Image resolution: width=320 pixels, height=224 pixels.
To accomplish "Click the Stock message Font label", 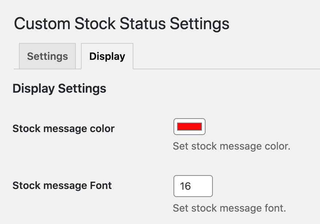I will (x=62, y=185).
